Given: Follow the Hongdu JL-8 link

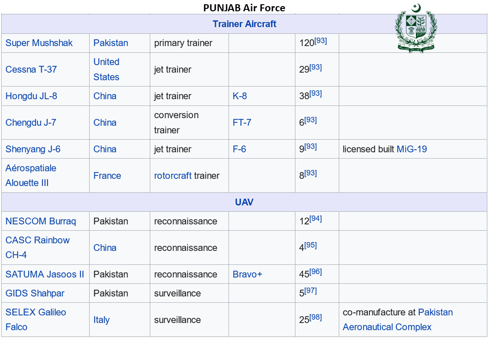Looking at the screenshot, I should point(31,96).
